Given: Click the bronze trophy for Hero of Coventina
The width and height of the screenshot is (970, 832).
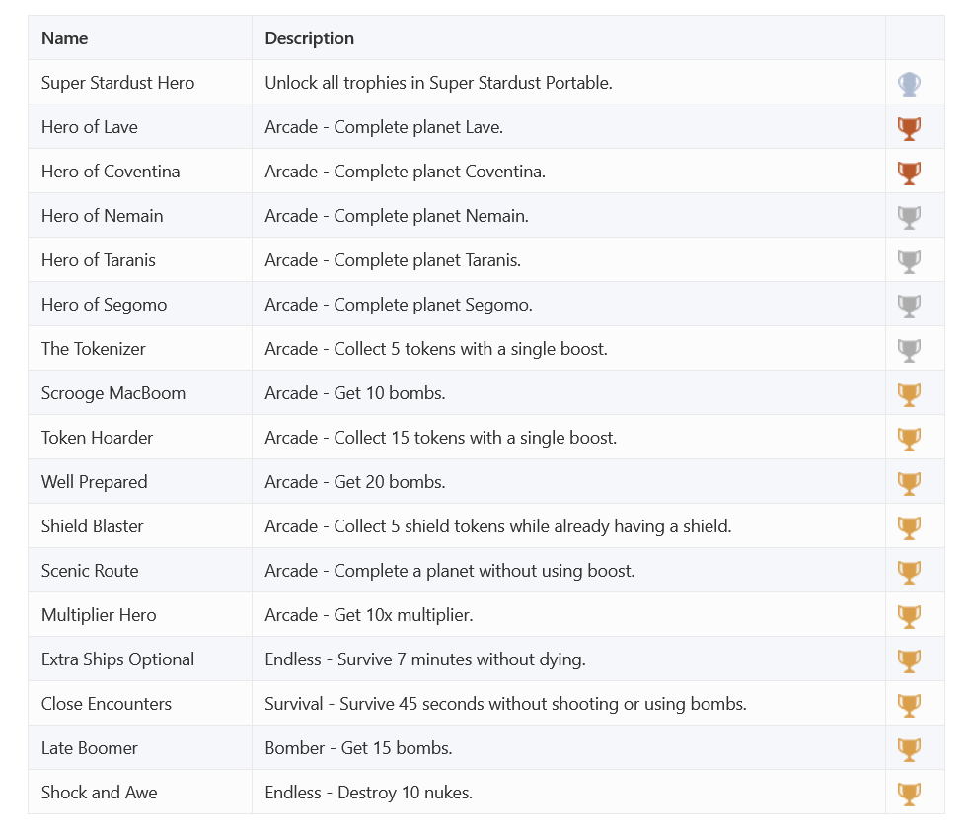Looking at the screenshot, I should 909,173.
